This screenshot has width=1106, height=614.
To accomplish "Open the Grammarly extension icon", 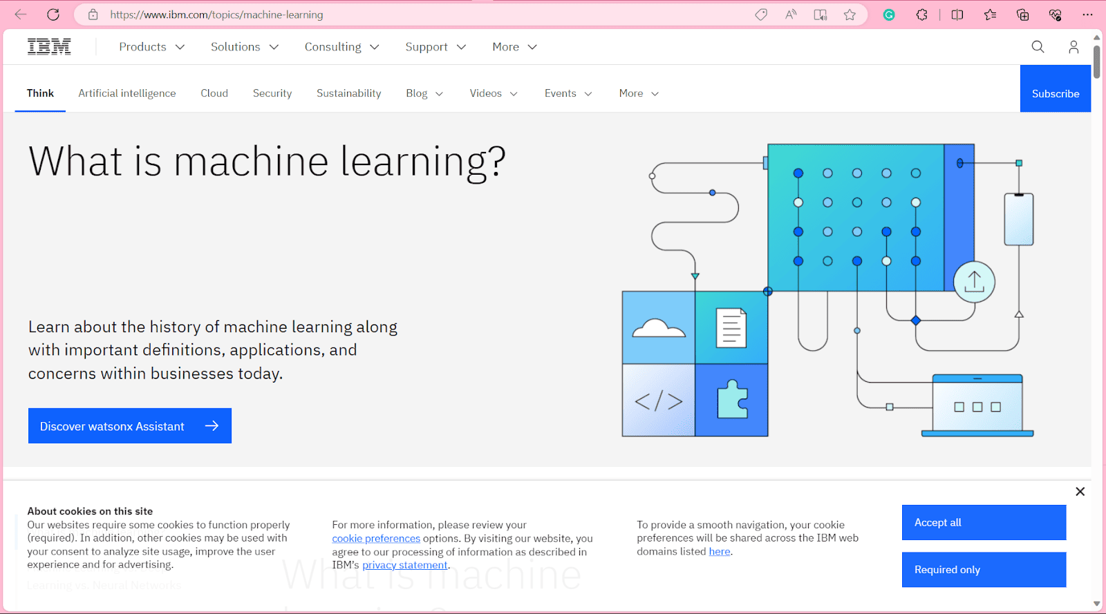I will (889, 15).
